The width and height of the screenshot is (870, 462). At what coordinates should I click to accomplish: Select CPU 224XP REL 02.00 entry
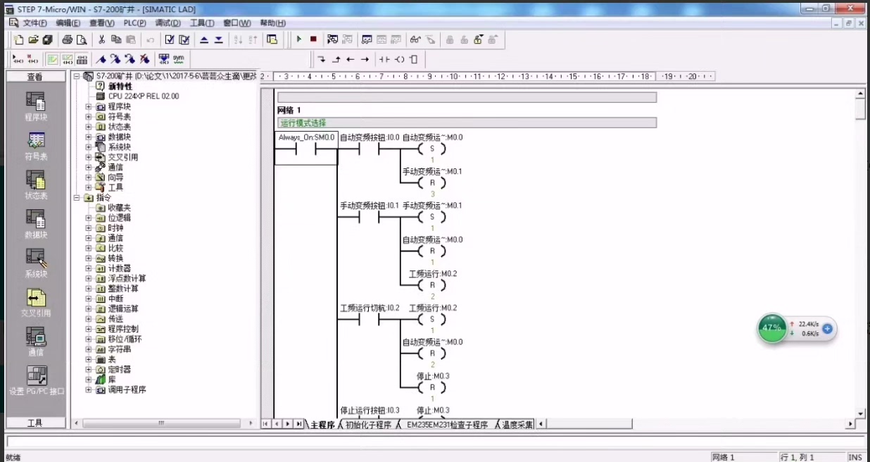[x=144, y=96]
